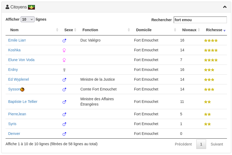Viewport: 232px width, 155px height.
Task: Click the smiley icon next to Sysson
Action: [22, 89]
